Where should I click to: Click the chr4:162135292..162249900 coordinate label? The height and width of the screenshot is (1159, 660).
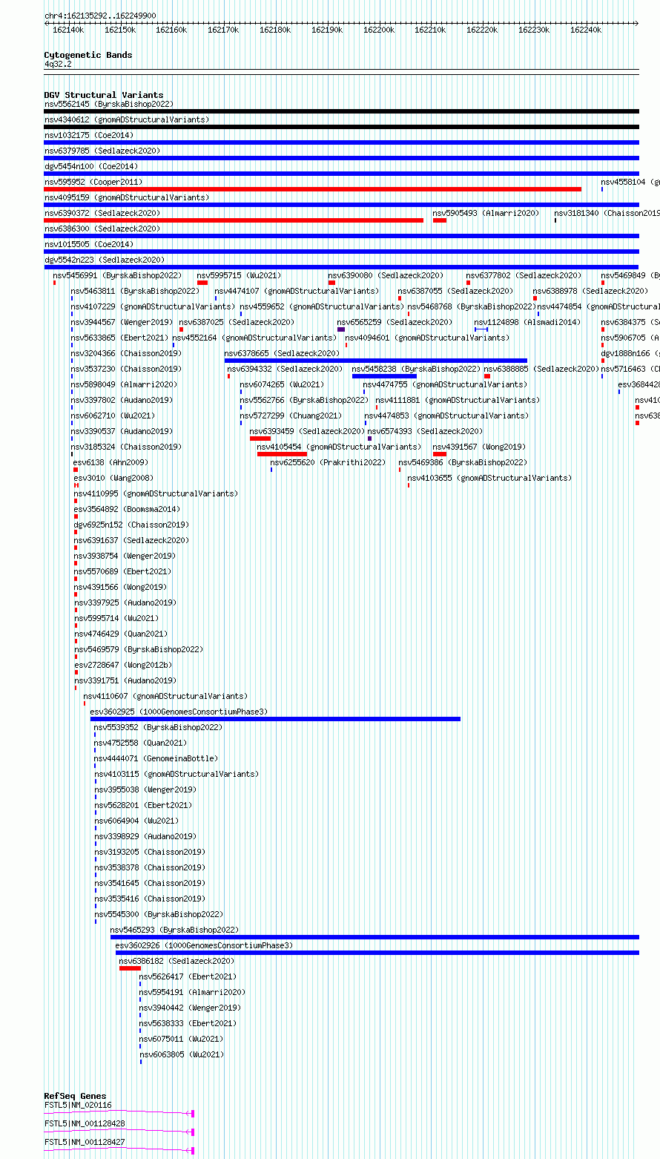coord(100,16)
